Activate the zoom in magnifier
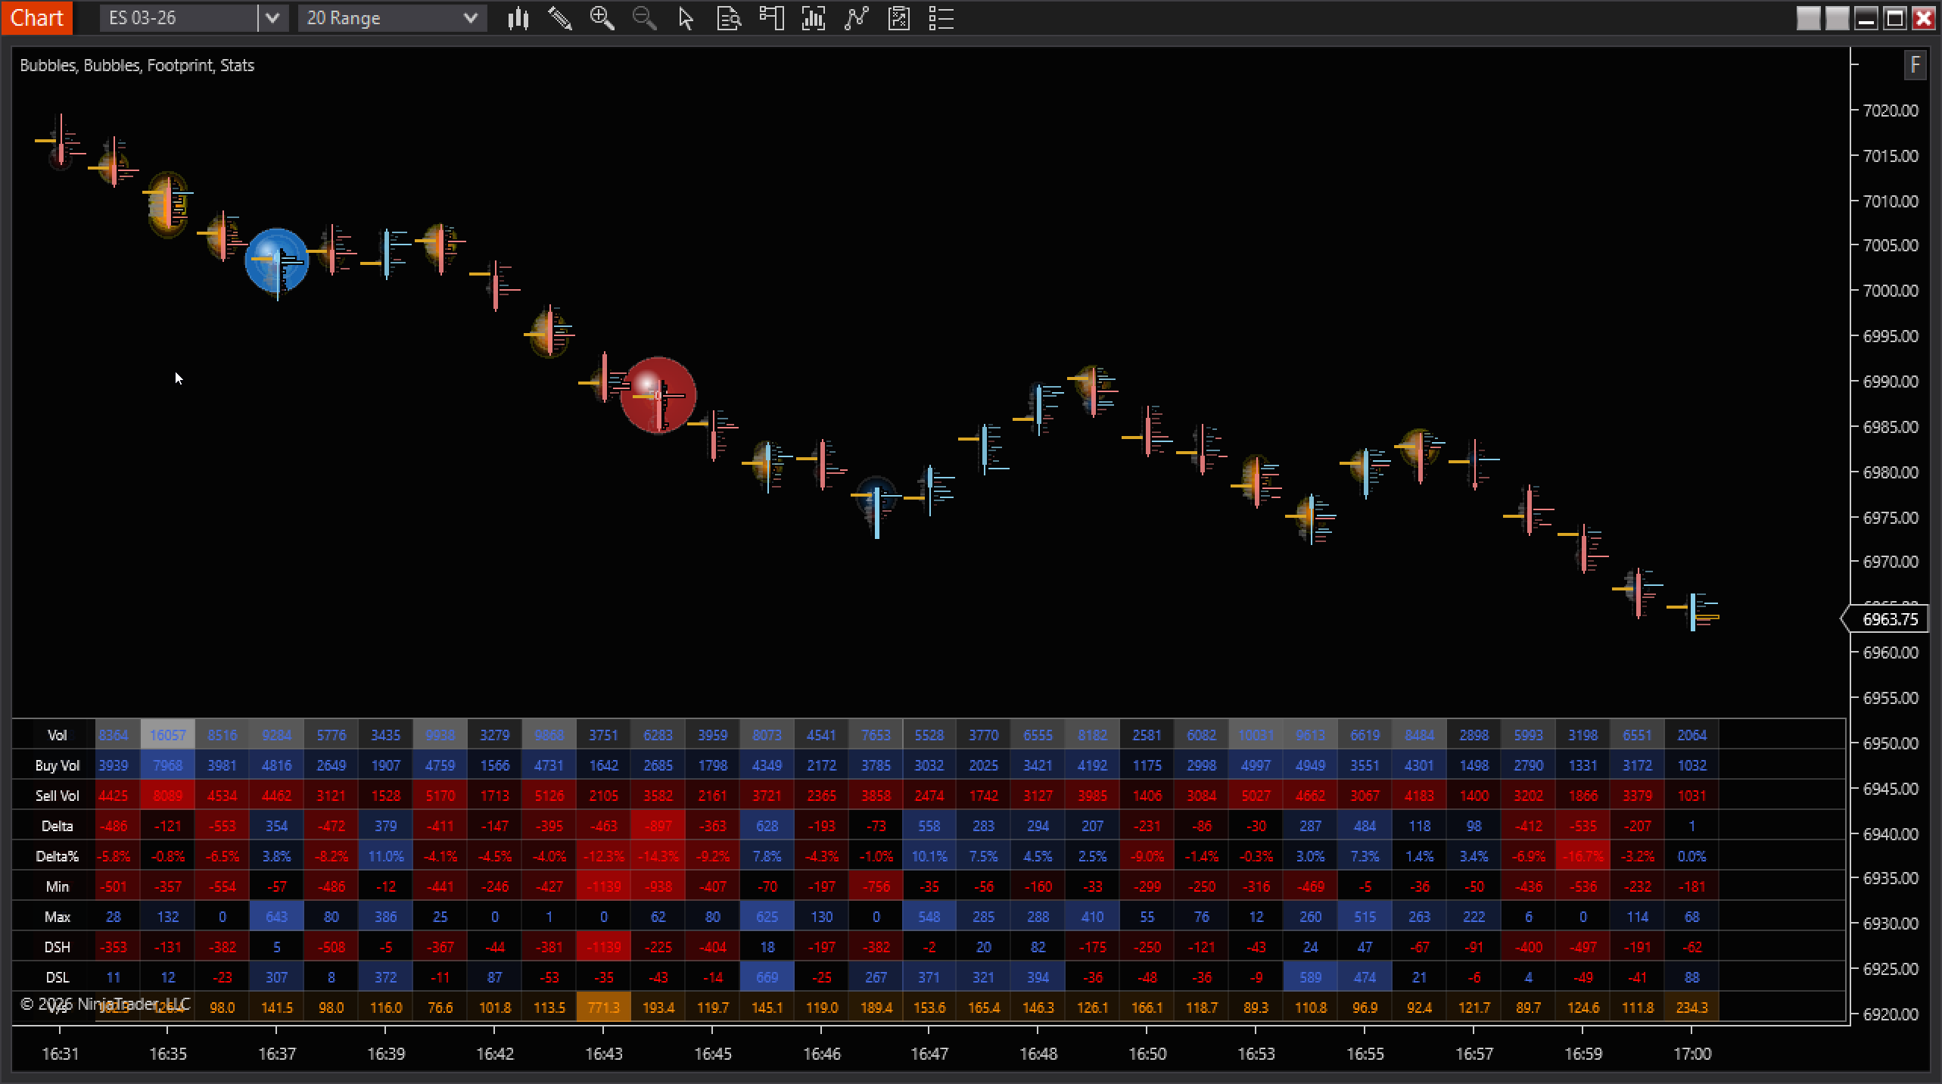This screenshot has width=1942, height=1084. 602,18
